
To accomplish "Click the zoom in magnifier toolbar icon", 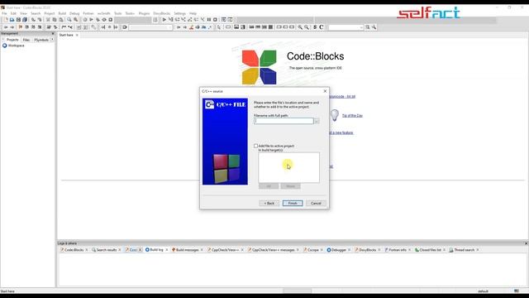I will click(300, 27).
